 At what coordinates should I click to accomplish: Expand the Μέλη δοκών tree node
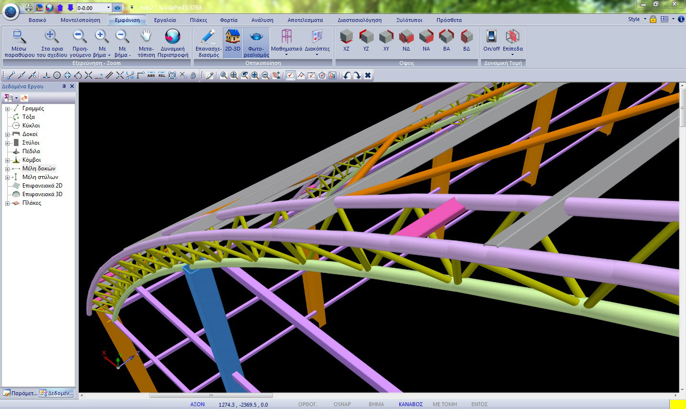[x=7, y=169]
